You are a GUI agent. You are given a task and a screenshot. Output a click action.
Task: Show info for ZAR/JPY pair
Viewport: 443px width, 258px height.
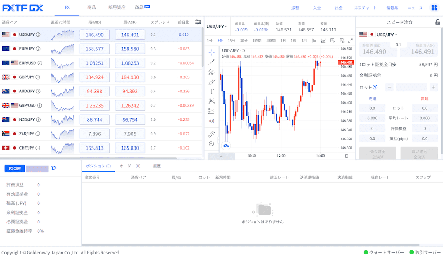click(38, 134)
